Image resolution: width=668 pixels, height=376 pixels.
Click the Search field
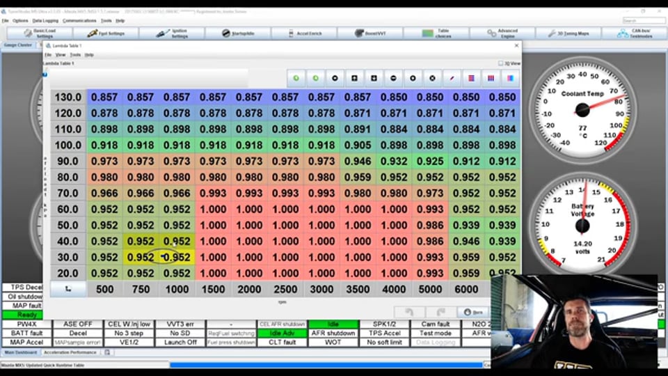644,20
